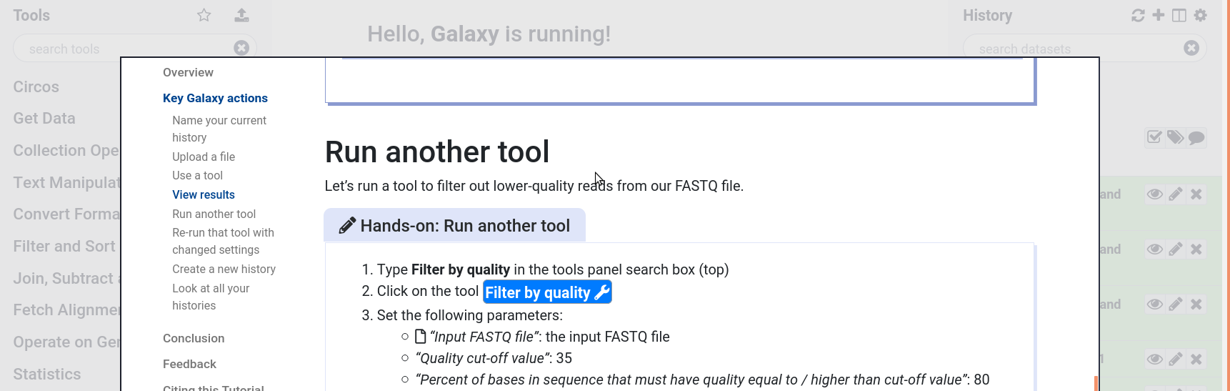Viewport: 1230px width, 391px height.
Task: Open the history columns view icon
Action: [x=1179, y=15]
